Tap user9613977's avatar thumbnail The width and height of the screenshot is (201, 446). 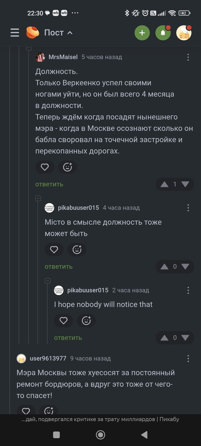coord(21,358)
